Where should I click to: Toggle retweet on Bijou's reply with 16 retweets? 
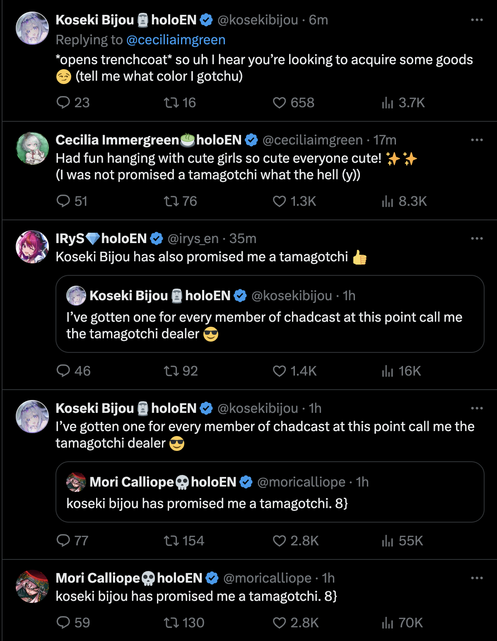pos(179,103)
